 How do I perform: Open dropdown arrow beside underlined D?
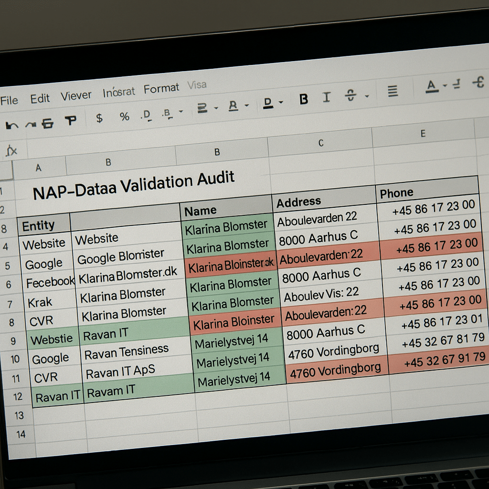coord(281,102)
